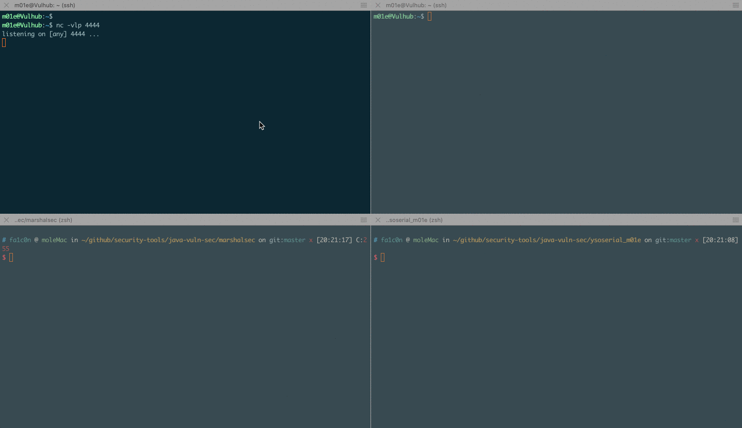The image size is (742, 428).
Task: Open hamburger menu of ysoserial_m01e pane
Action: coord(735,220)
